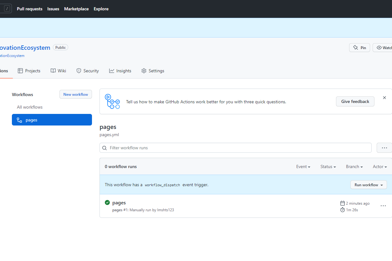Image resolution: width=392 pixels, height=261 pixels.
Task: Click the calendar icon beside 2 minutes ago
Action: [342, 203]
